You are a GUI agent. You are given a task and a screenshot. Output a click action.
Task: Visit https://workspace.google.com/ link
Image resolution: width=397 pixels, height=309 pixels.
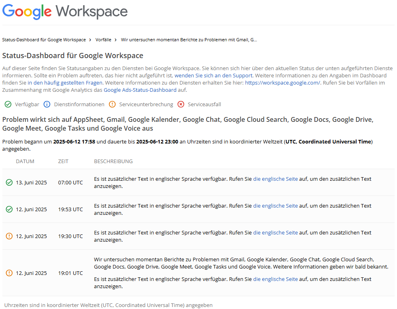coord(283,83)
